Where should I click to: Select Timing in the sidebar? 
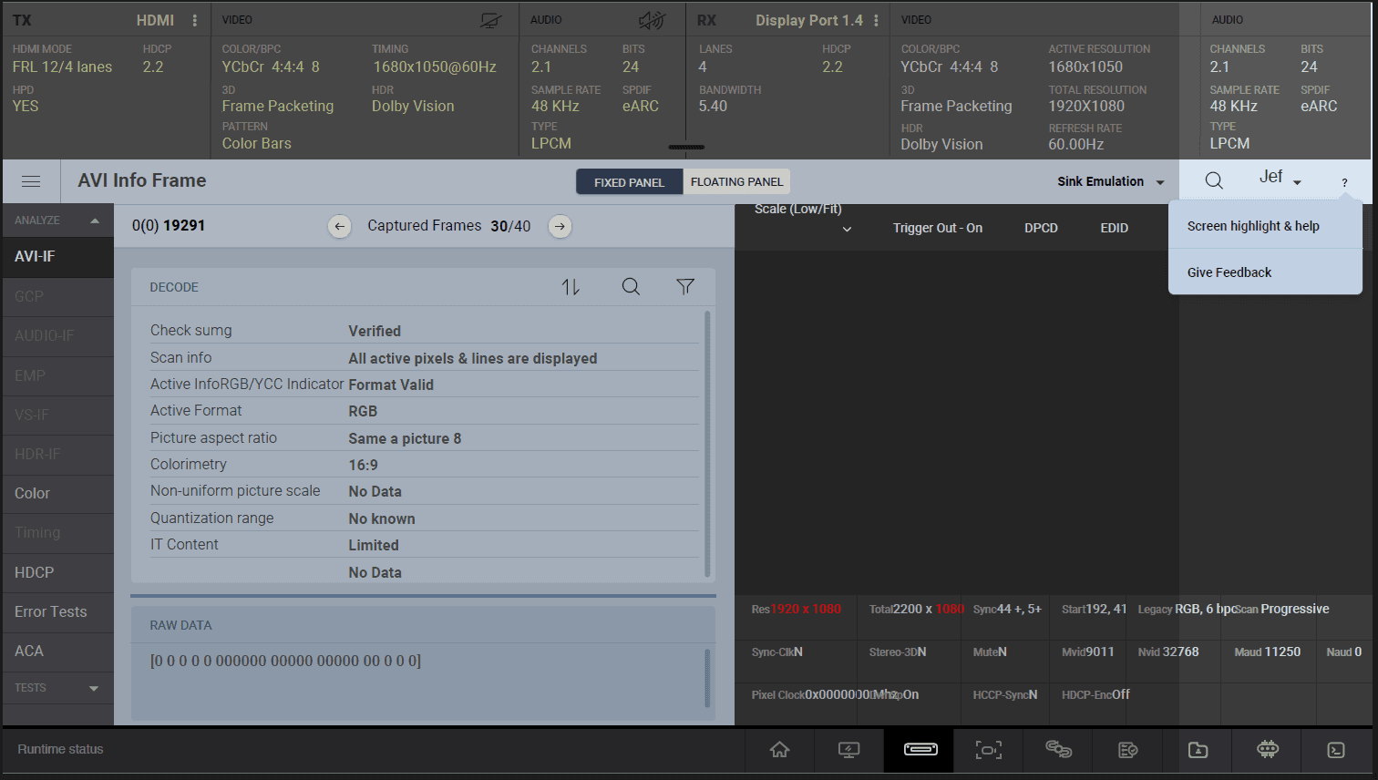coord(57,532)
